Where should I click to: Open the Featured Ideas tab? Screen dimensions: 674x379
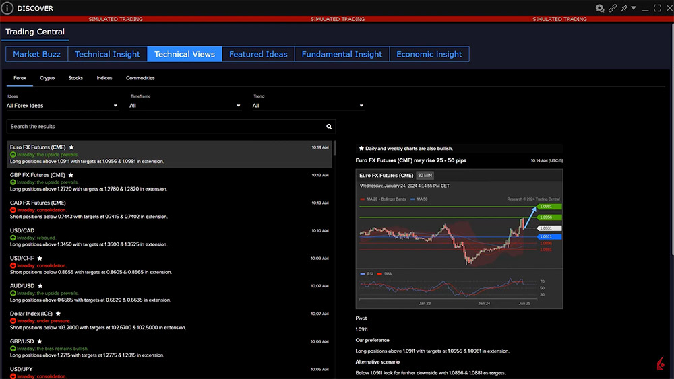pyautogui.click(x=258, y=54)
